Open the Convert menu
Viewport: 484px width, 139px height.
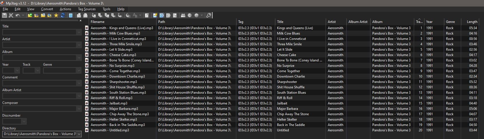click(47, 9)
